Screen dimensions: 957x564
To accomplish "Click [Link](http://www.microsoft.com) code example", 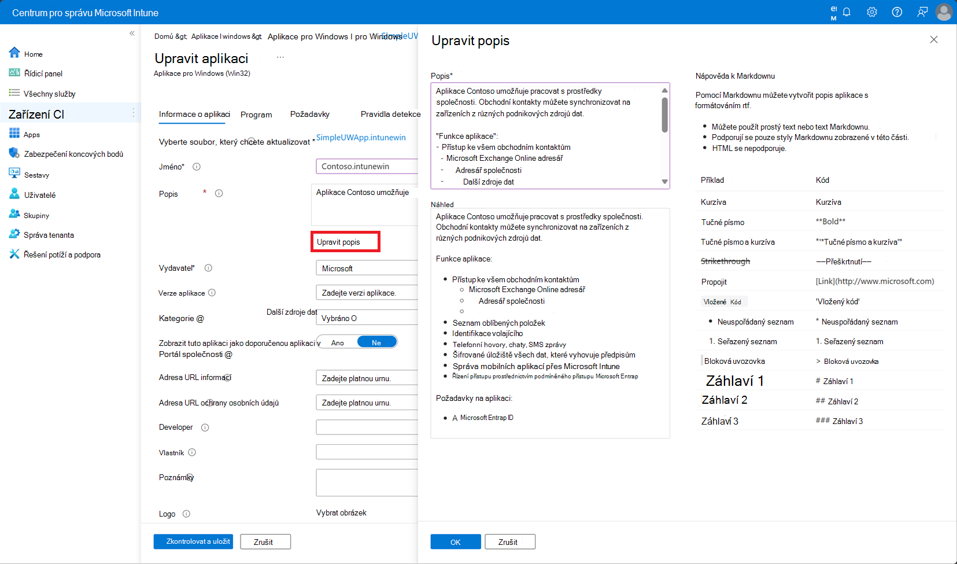I will pos(875,281).
